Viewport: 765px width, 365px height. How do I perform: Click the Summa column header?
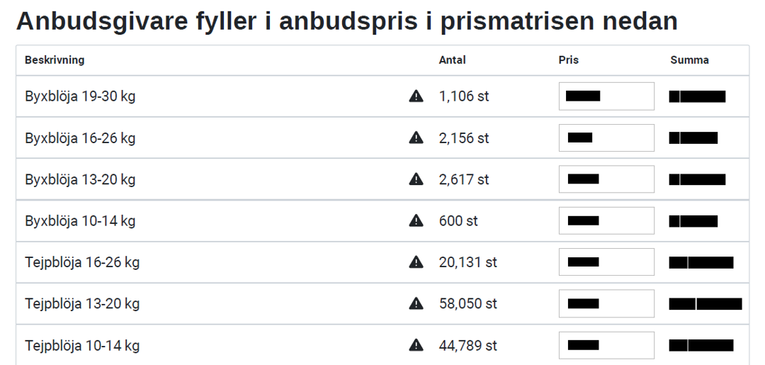coord(689,60)
